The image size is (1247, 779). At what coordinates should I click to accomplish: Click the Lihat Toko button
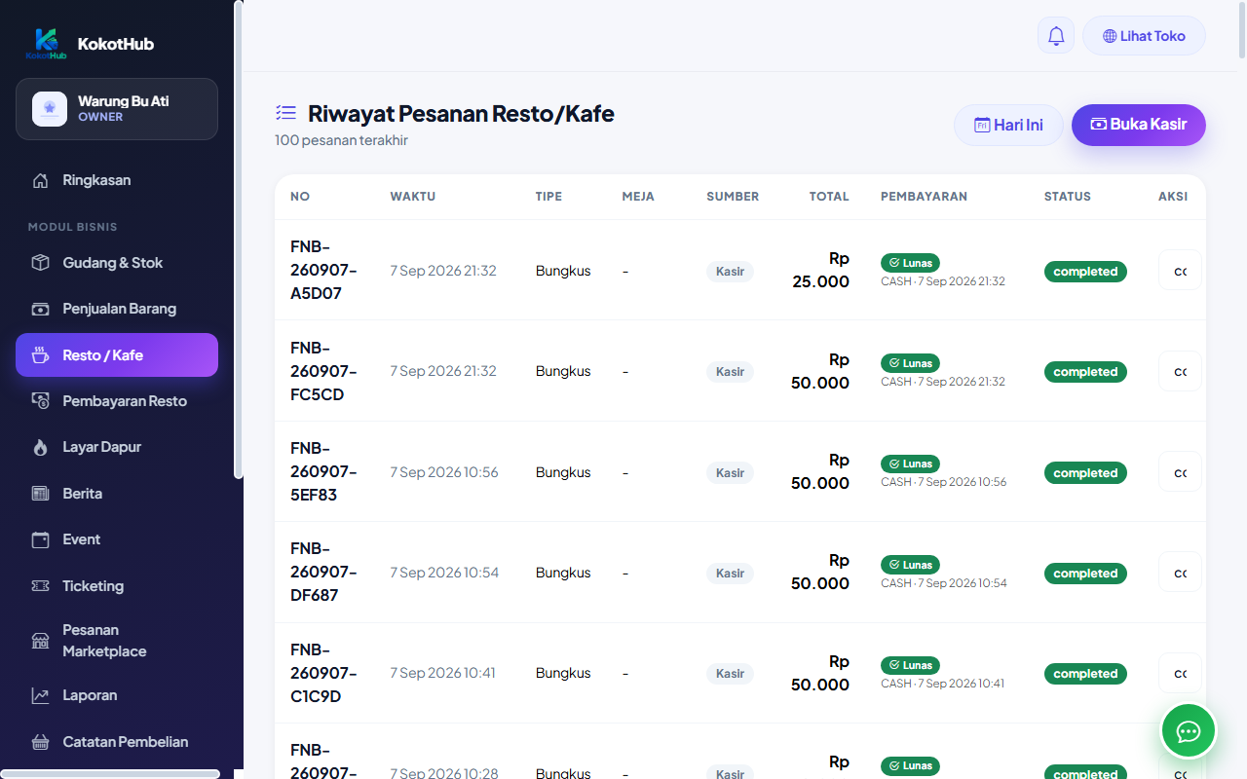click(x=1144, y=36)
